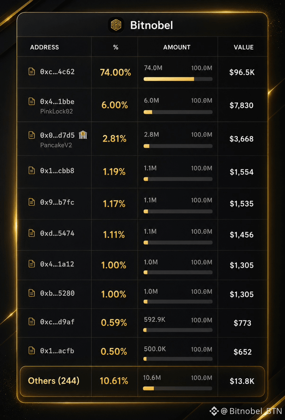This screenshot has width=285, height=420.
Task: Click the Bitnobel hexagon logo icon
Action: (116, 25)
